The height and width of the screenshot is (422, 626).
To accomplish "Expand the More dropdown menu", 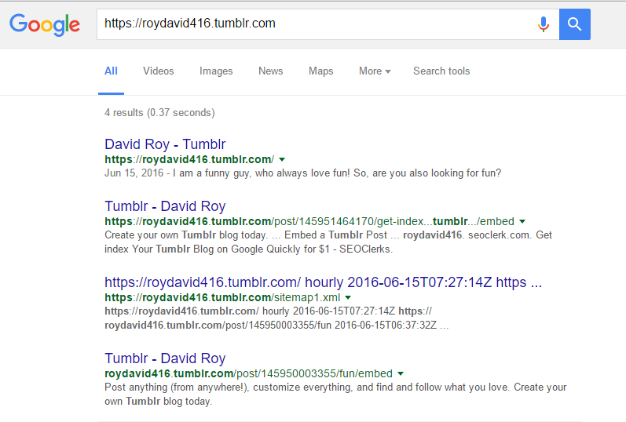I will (375, 71).
